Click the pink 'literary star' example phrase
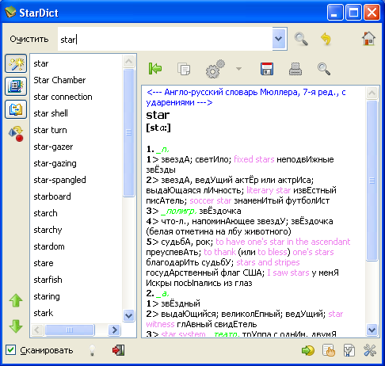 [x=269, y=190]
